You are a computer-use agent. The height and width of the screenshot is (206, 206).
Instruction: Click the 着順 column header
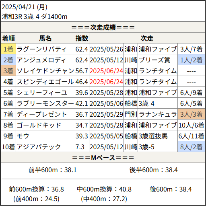[x=8, y=38]
